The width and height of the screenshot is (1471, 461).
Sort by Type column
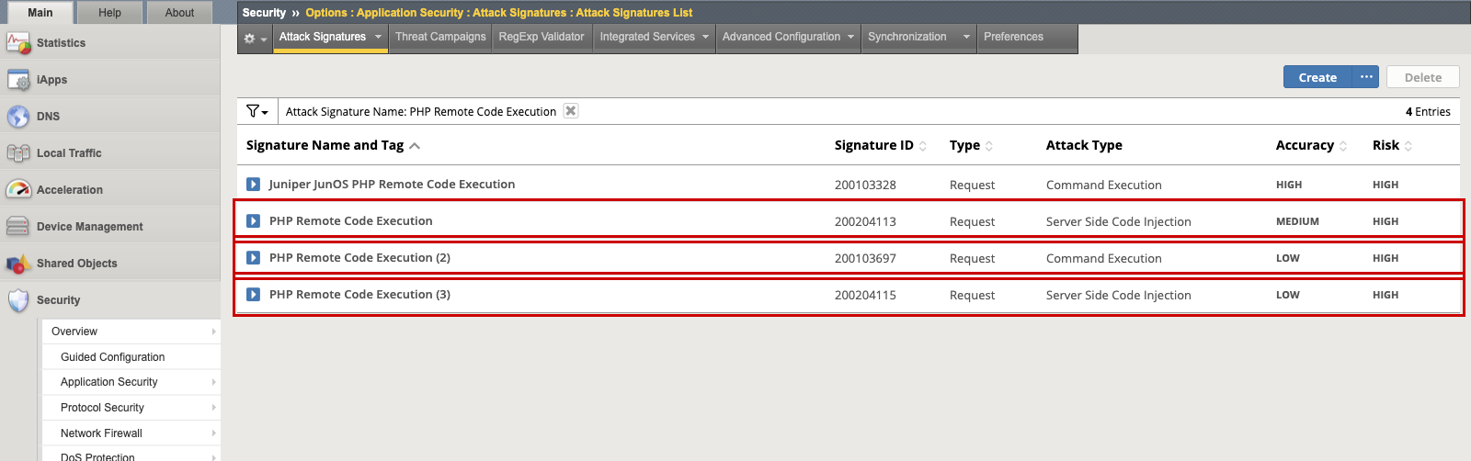tap(971, 145)
